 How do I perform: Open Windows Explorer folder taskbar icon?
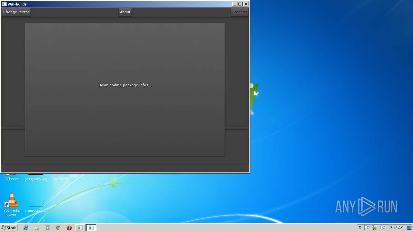[36, 228]
